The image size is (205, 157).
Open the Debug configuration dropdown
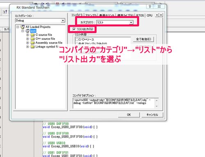click(x=40, y=20)
